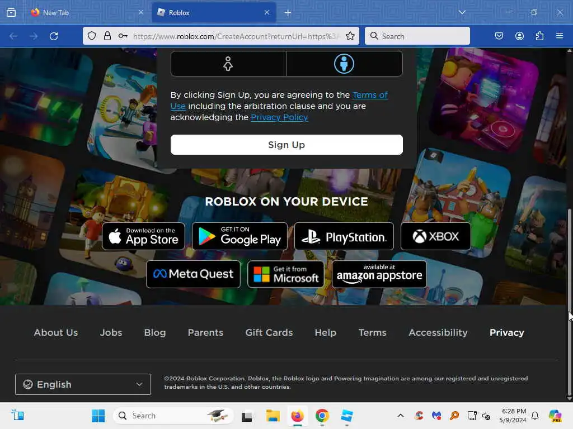Select the Roblox browser tab
Viewport: 573px width, 429px height.
click(x=214, y=12)
